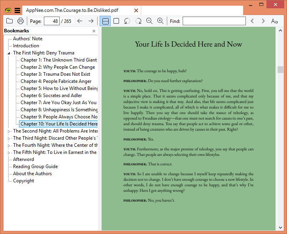Expand The Fifth Night bookmark
The image size is (287, 234).
pyautogui.click(x=9, y=153)
